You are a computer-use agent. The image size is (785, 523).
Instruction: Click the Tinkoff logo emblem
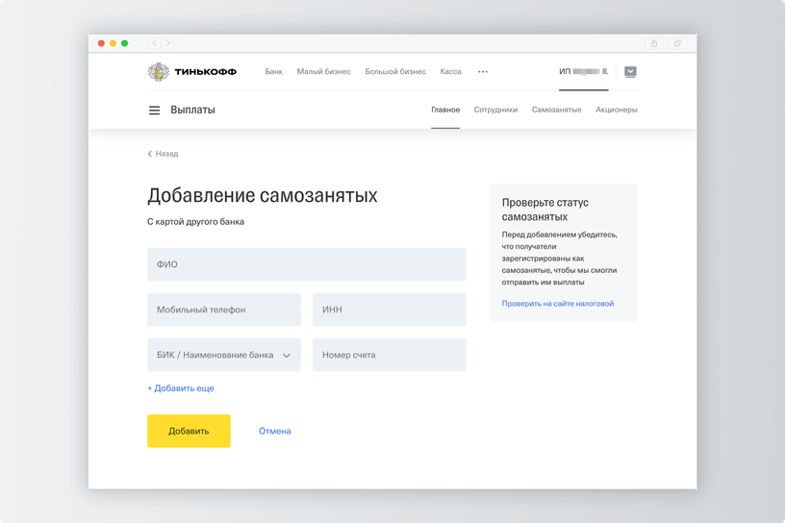click(158, 71)
